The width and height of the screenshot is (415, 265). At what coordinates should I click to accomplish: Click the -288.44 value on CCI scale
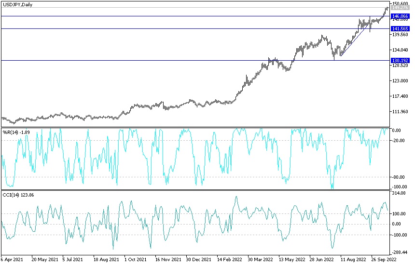[x=400, y=252]
